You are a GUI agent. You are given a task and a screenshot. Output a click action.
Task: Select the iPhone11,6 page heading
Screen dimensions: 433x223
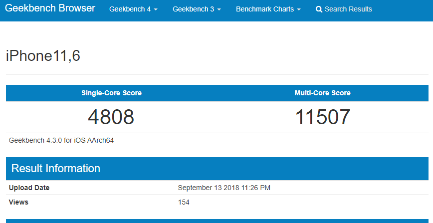(x=43, y=55)
